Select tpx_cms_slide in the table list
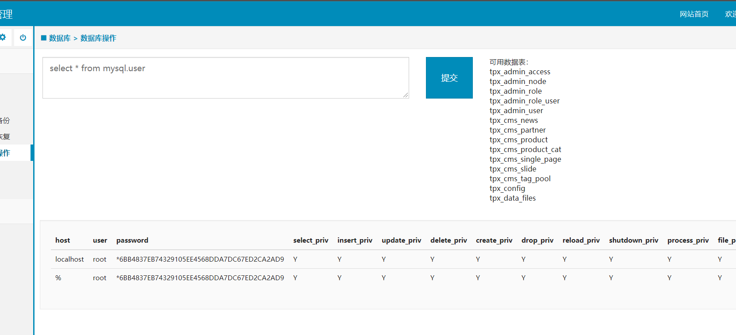The image size is (736, 335). click(x=513, y=169)
